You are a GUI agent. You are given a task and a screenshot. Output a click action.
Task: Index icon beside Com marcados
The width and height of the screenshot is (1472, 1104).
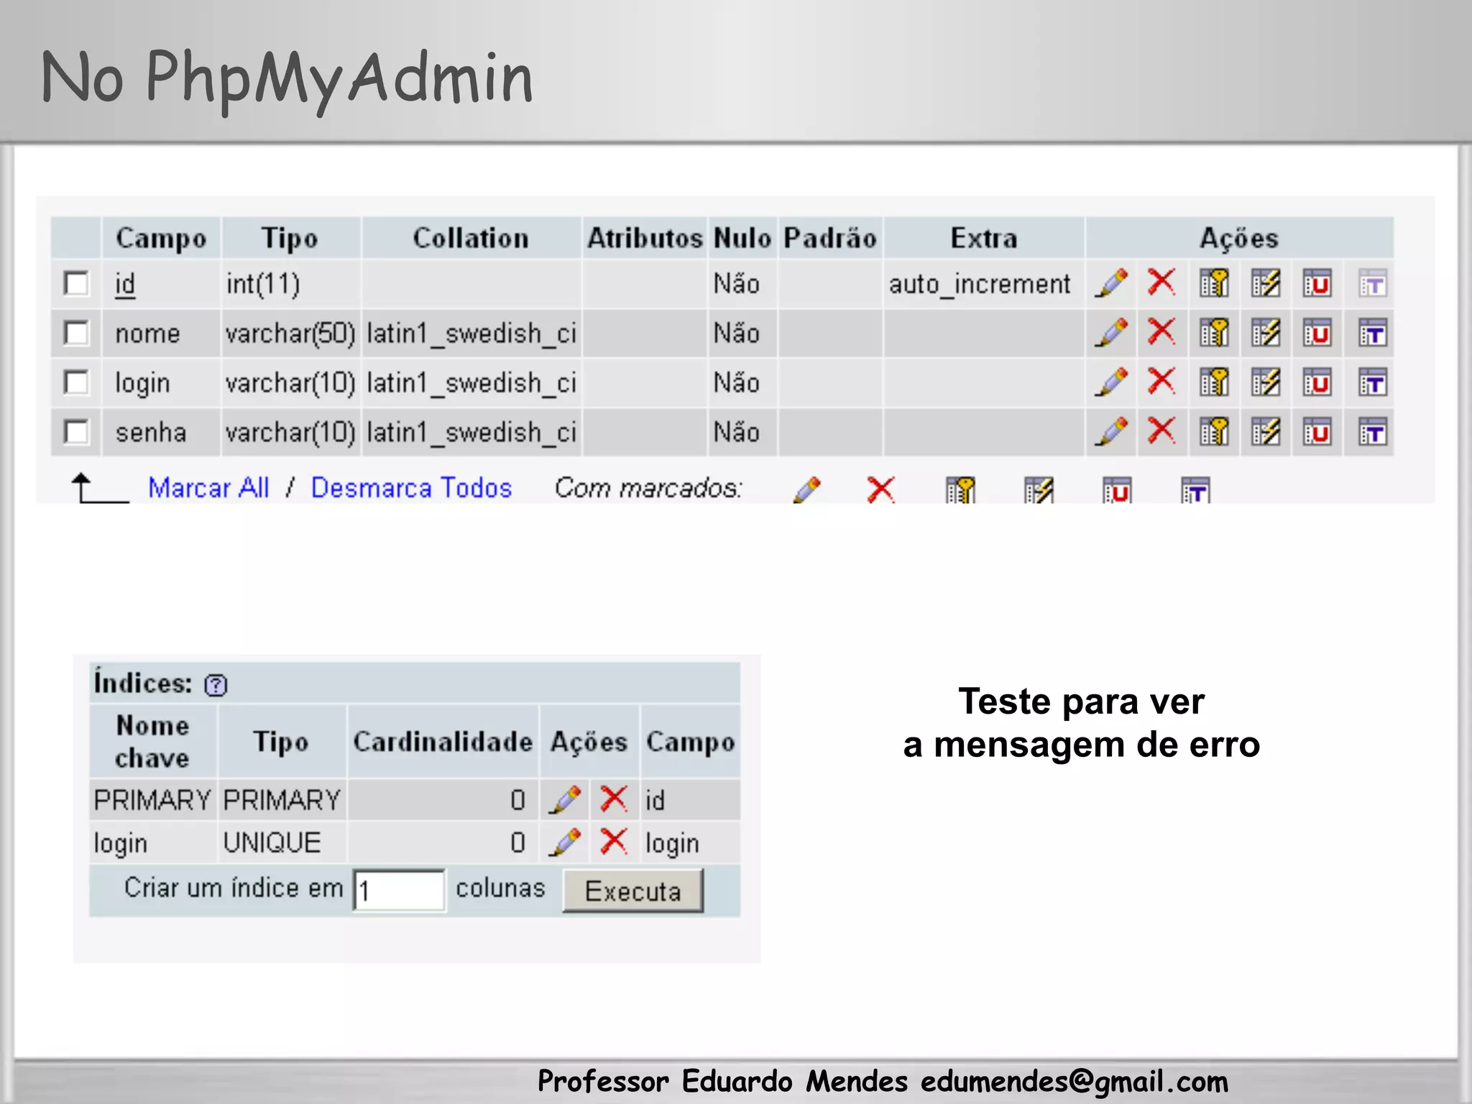point(1039,489)
